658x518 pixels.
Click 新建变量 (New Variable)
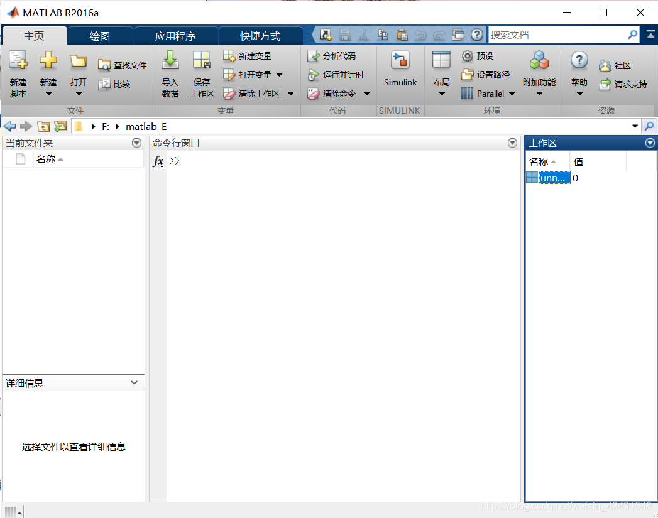tap(247, 56)
